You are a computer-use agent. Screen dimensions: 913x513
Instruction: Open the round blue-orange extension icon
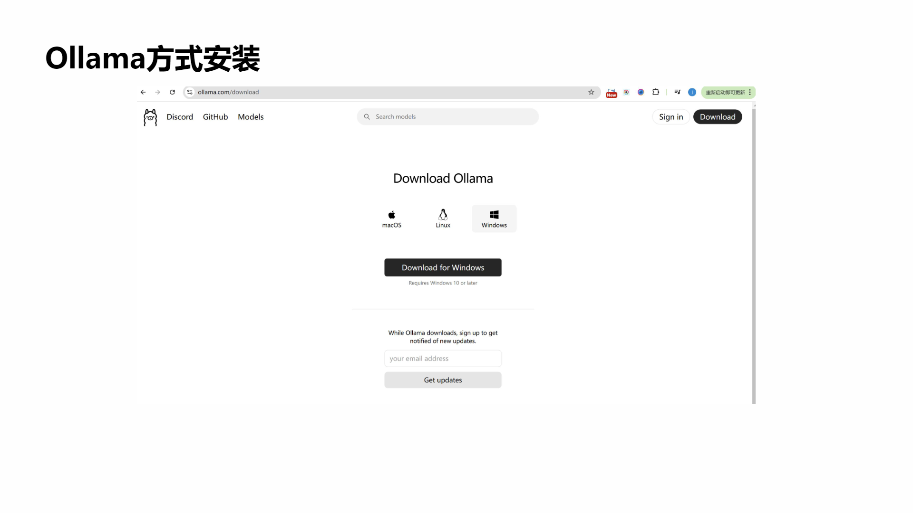[641, 92]
